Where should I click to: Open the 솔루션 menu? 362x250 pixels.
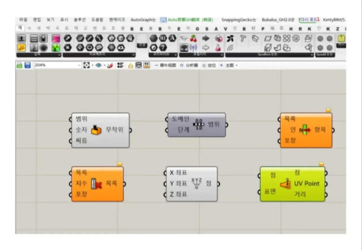(x=80, y=20)
